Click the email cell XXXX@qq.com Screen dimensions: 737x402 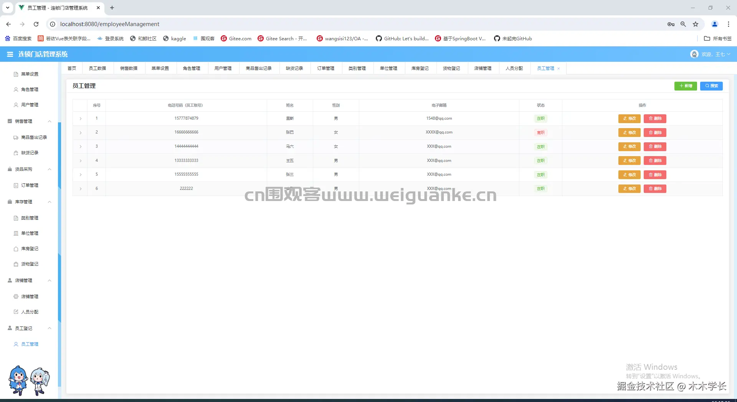pyautogui.click(x=439, y=132)
